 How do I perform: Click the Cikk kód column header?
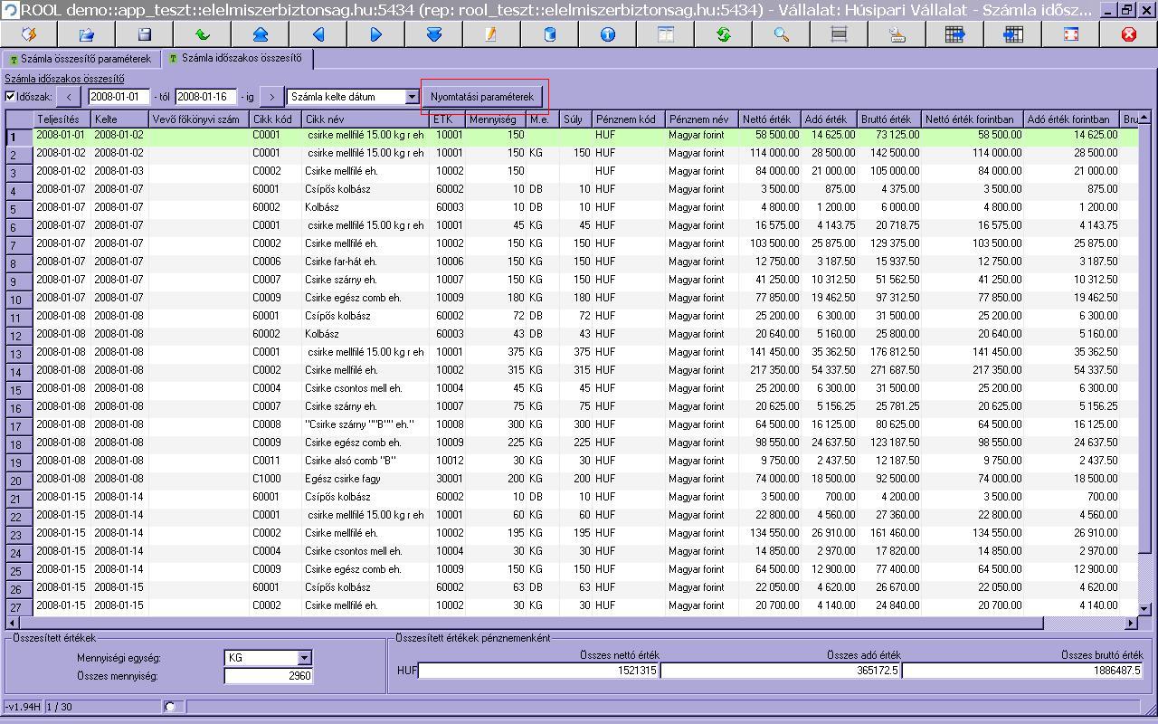click(276, 119)
